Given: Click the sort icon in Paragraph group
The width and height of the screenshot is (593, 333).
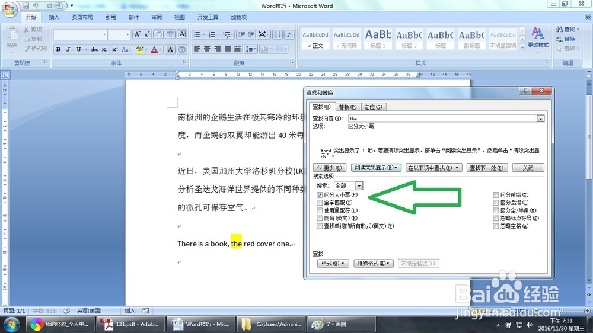Looking at the screenshot, I should click(x=277, y=34).
